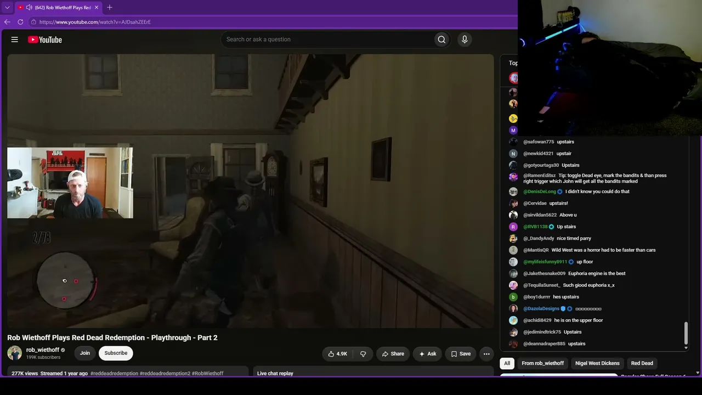Focus the YouTube search box
The image size is (702, 395).
327,39
